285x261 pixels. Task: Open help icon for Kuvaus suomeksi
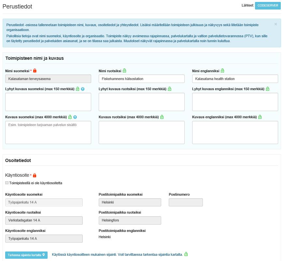(x=75, y=117)
